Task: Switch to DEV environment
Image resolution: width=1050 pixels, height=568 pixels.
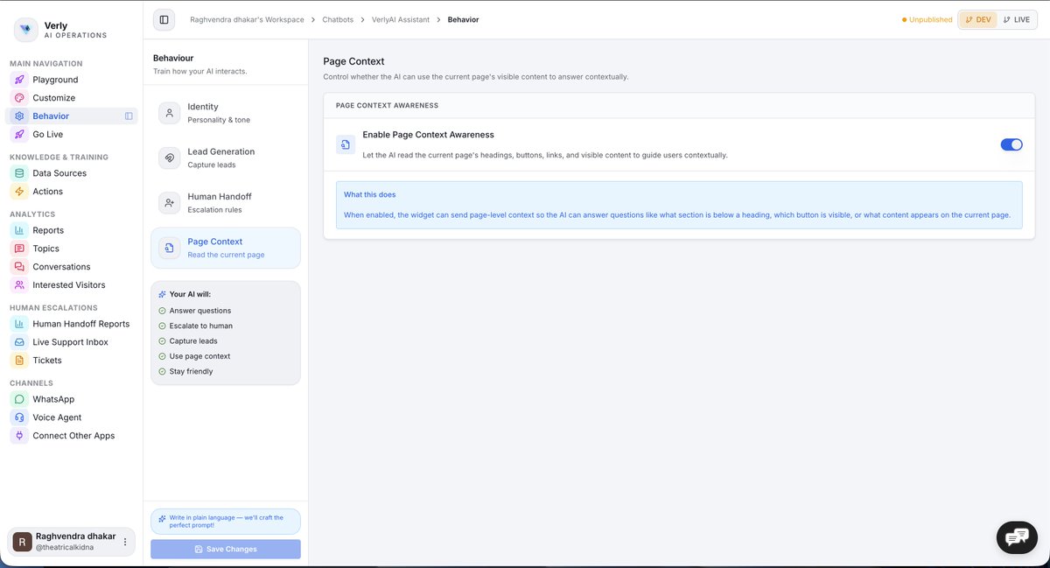Action: point(978,19)
